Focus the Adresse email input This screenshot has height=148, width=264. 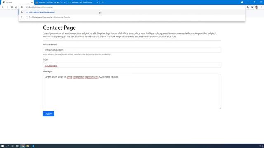click(x=132, y=50)
